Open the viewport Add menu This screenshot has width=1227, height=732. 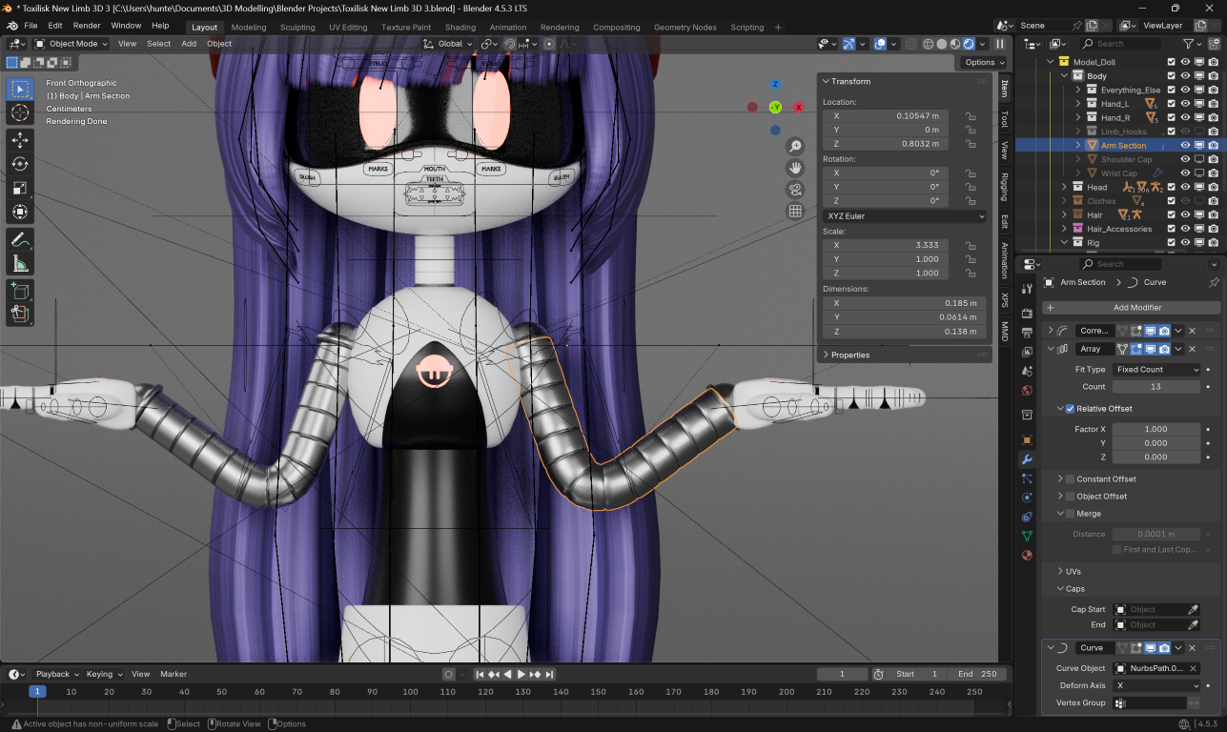coord(189,44)
